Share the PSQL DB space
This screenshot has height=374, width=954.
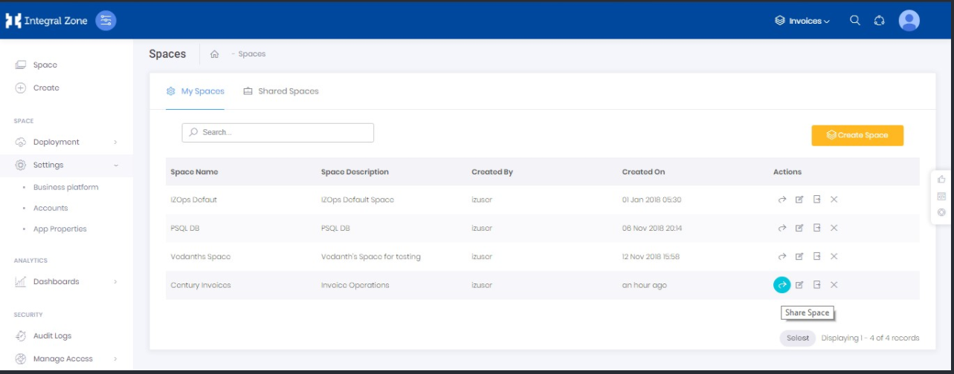(781, 228)
